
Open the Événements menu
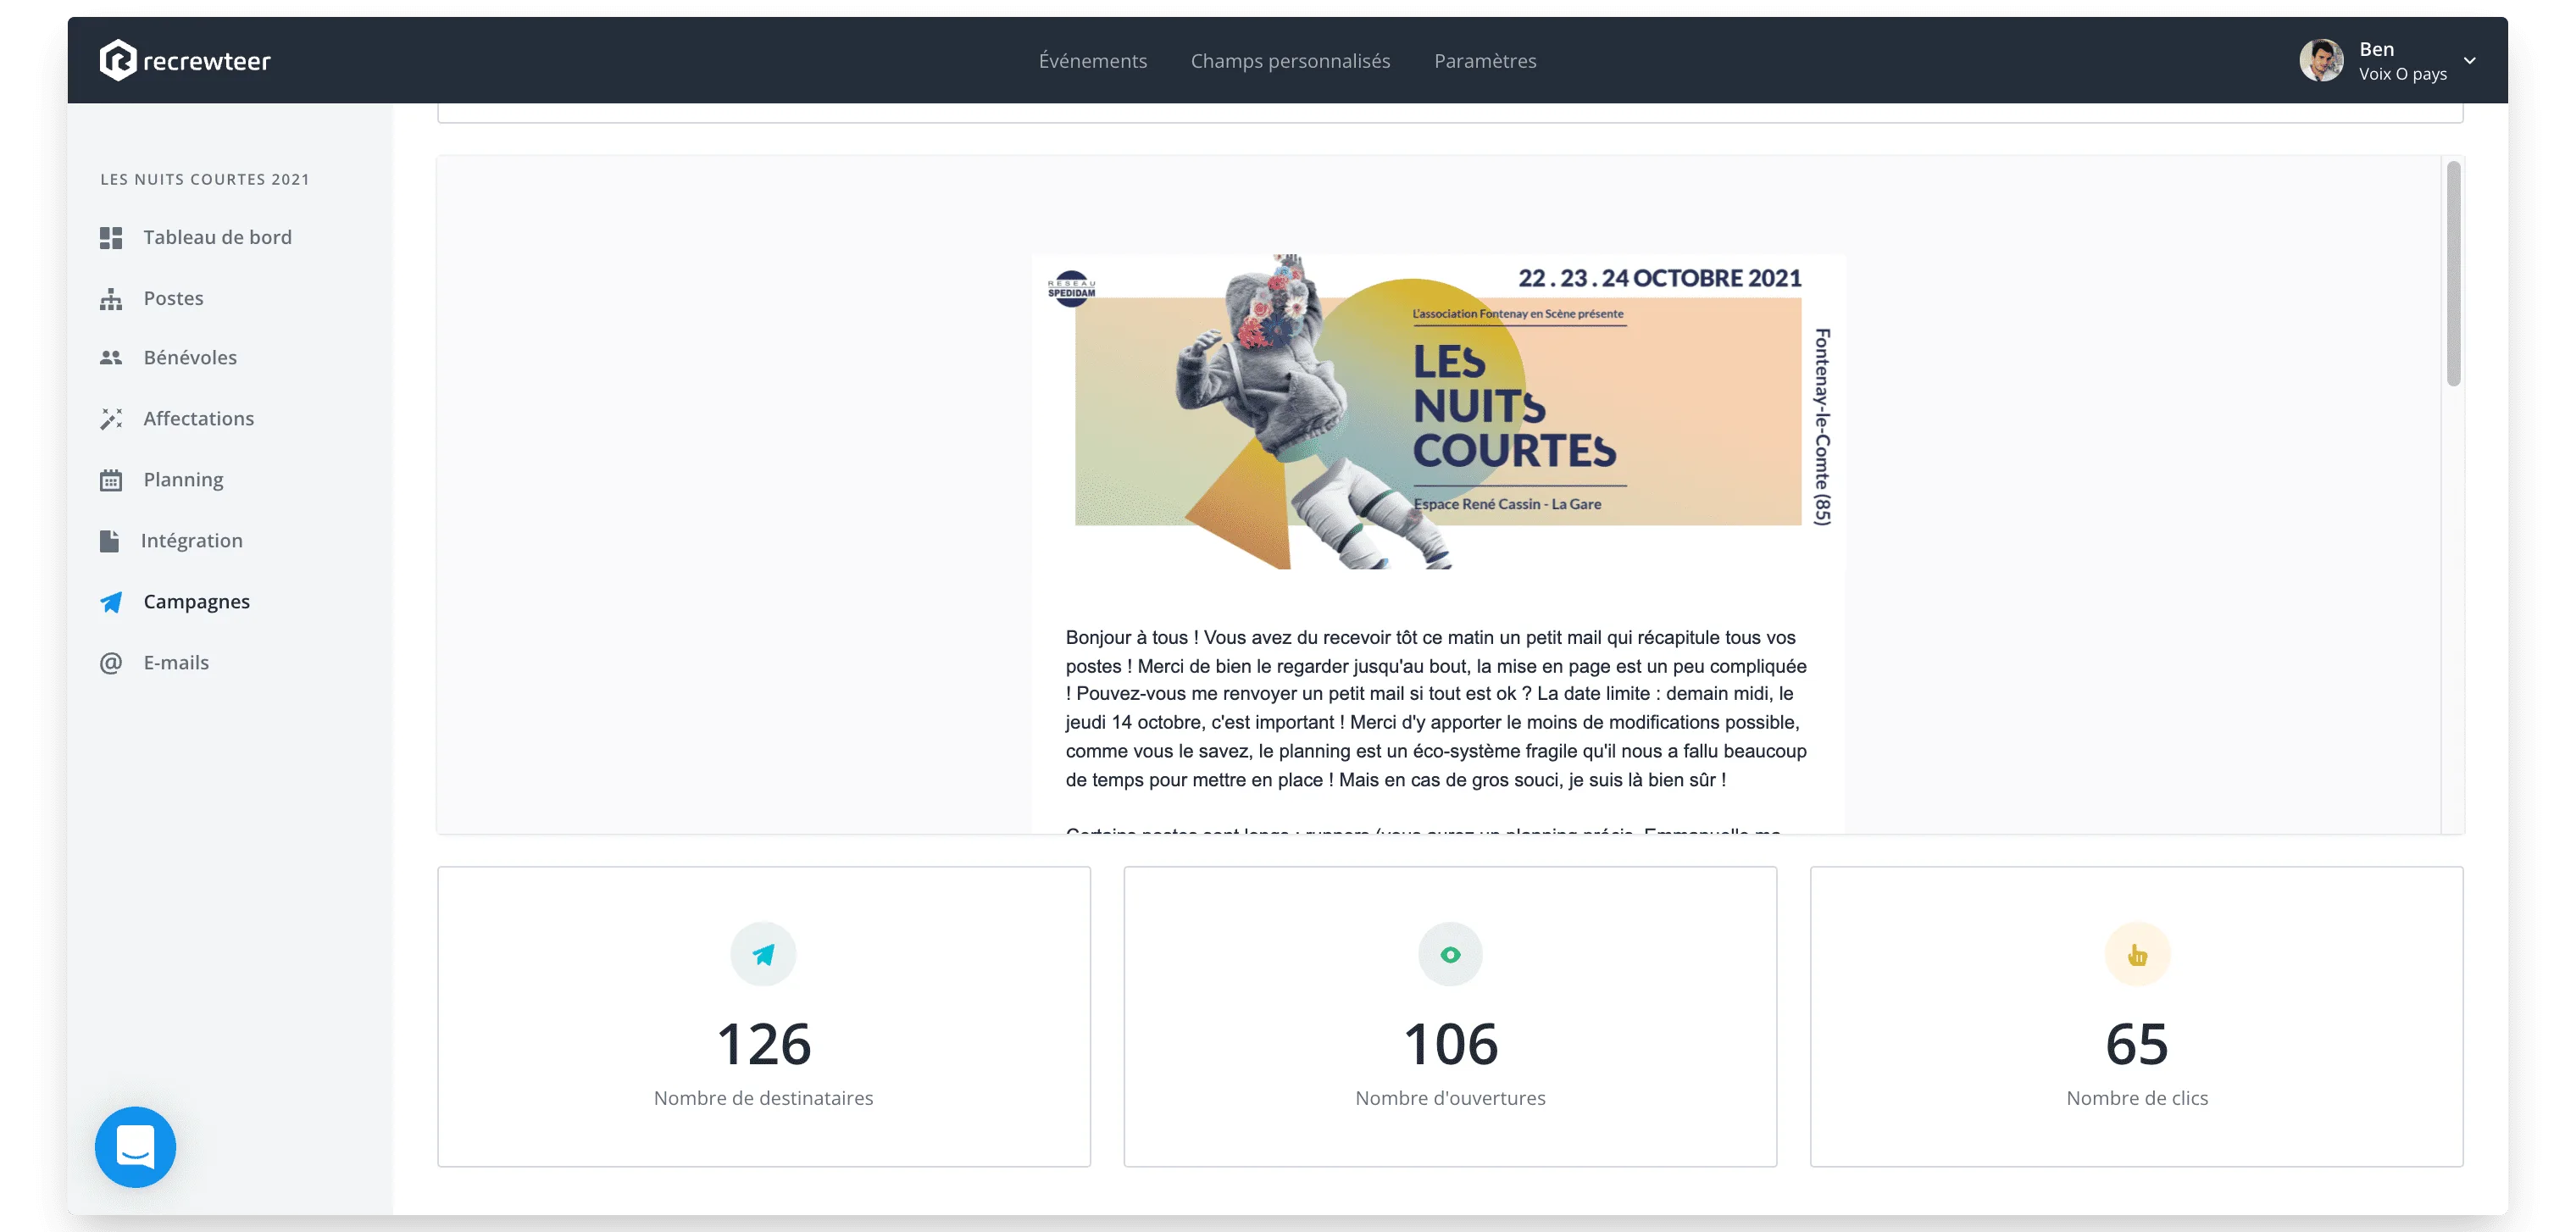coord(1093,60)
